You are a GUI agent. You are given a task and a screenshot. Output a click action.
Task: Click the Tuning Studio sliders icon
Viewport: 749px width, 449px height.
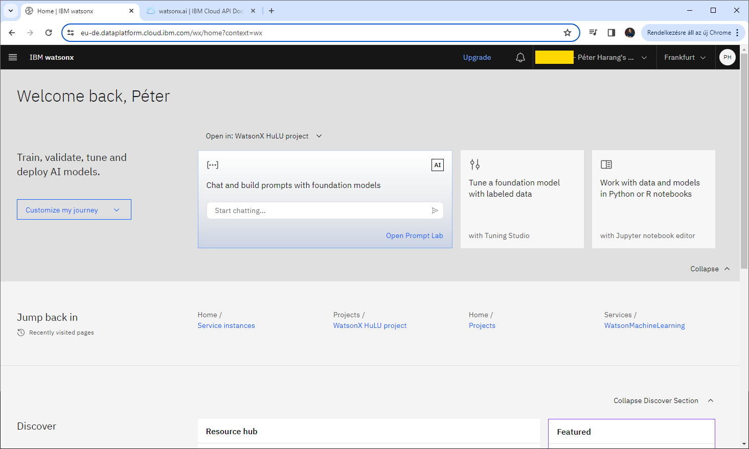(x=475, y=164)
